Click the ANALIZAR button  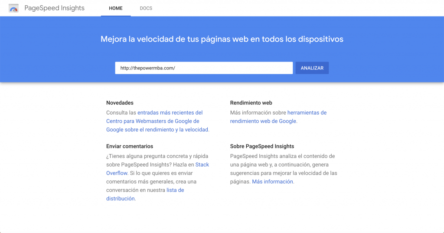(x=312, y=68)
